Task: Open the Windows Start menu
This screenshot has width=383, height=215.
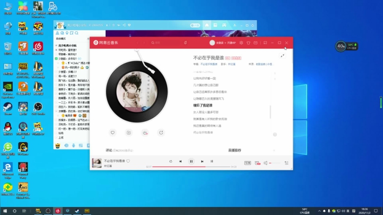Action: tap(5, 211)
